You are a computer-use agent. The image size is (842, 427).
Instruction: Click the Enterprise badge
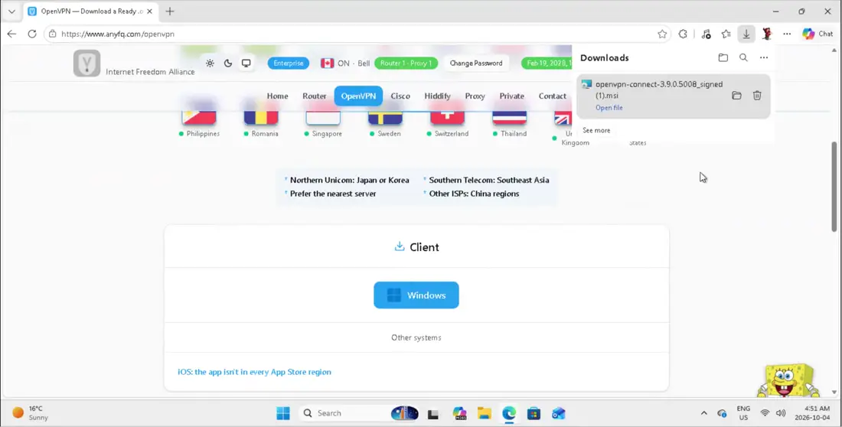tap(289, 64)
